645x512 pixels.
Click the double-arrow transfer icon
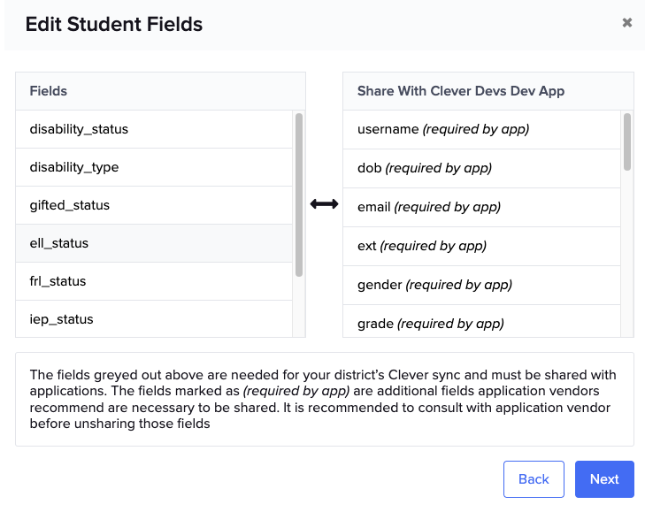coord(324,204)
